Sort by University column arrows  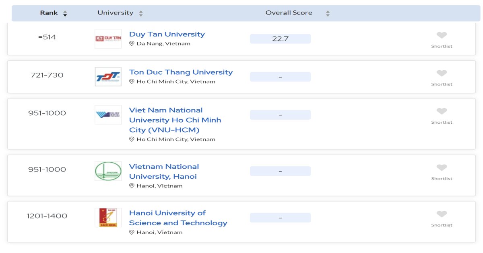[x=141, y=14]
